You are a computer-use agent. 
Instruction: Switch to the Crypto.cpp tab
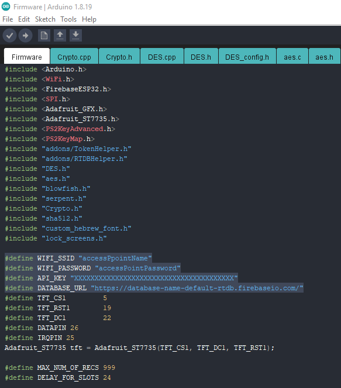pos(74,57)
